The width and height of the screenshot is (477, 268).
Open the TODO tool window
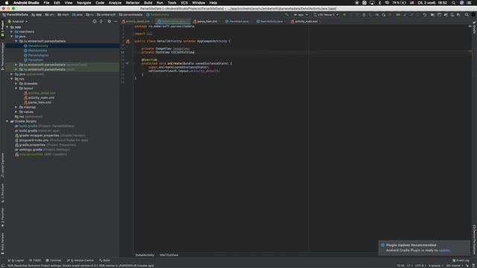(x=35, y=261)
